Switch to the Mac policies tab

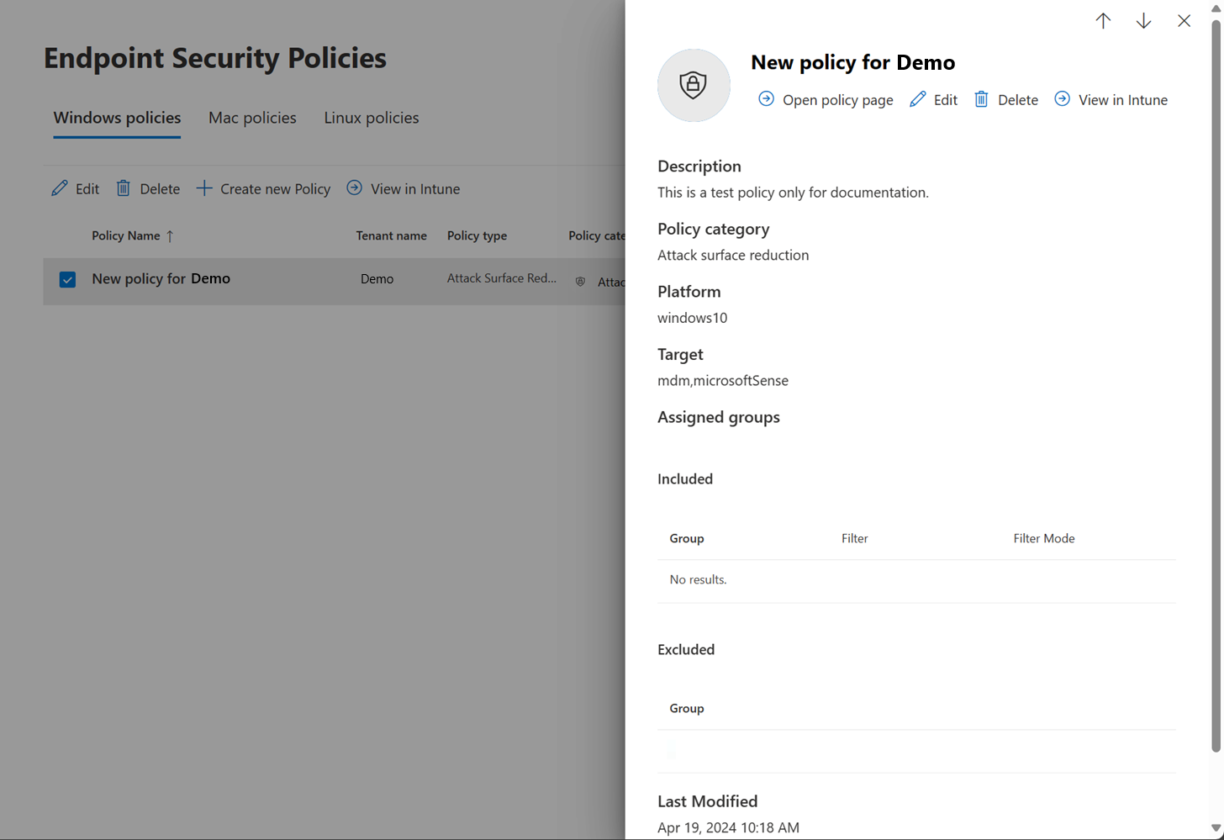(252, 118)
